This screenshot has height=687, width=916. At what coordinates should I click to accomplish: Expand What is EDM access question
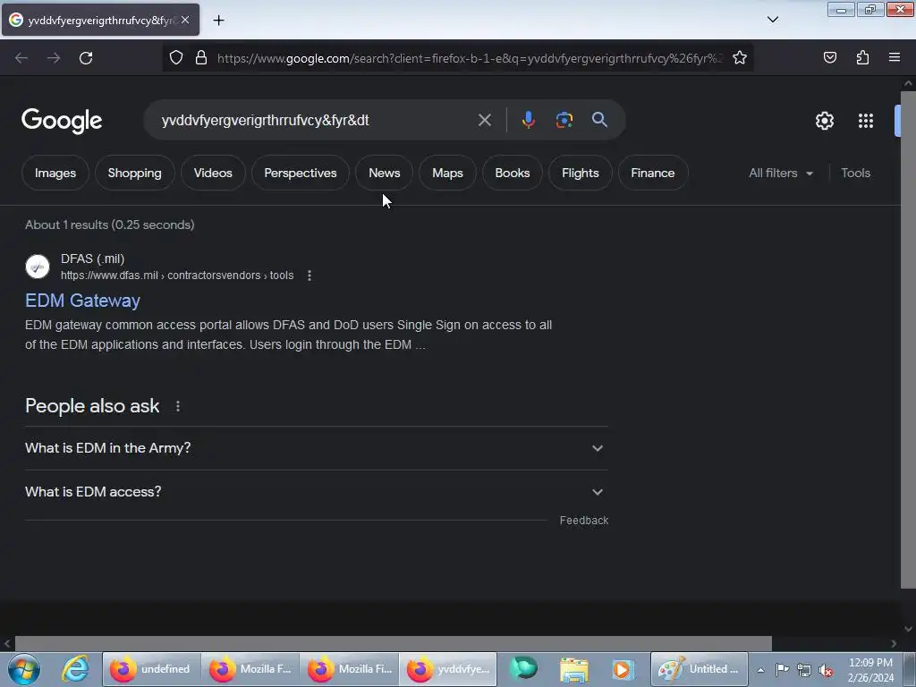tap(316, 492)
